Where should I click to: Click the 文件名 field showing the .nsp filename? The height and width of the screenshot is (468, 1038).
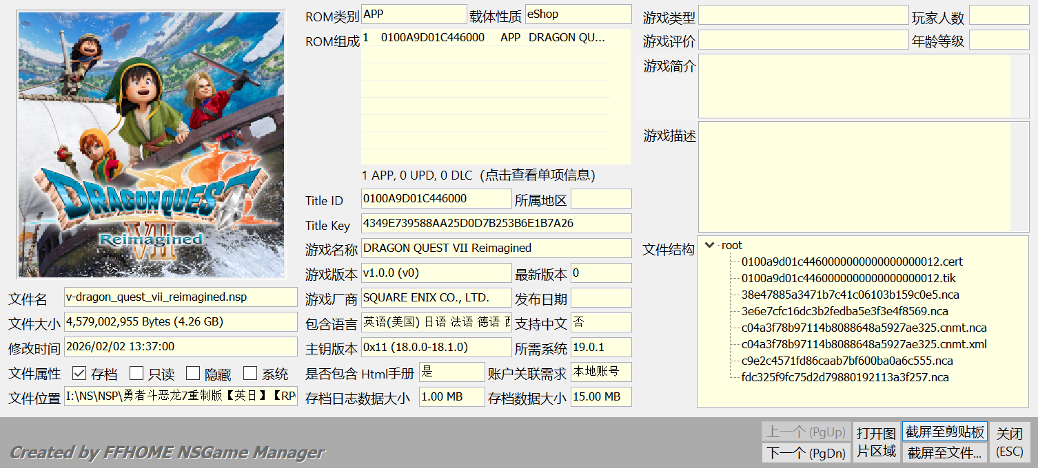click(x=180, y=297)
